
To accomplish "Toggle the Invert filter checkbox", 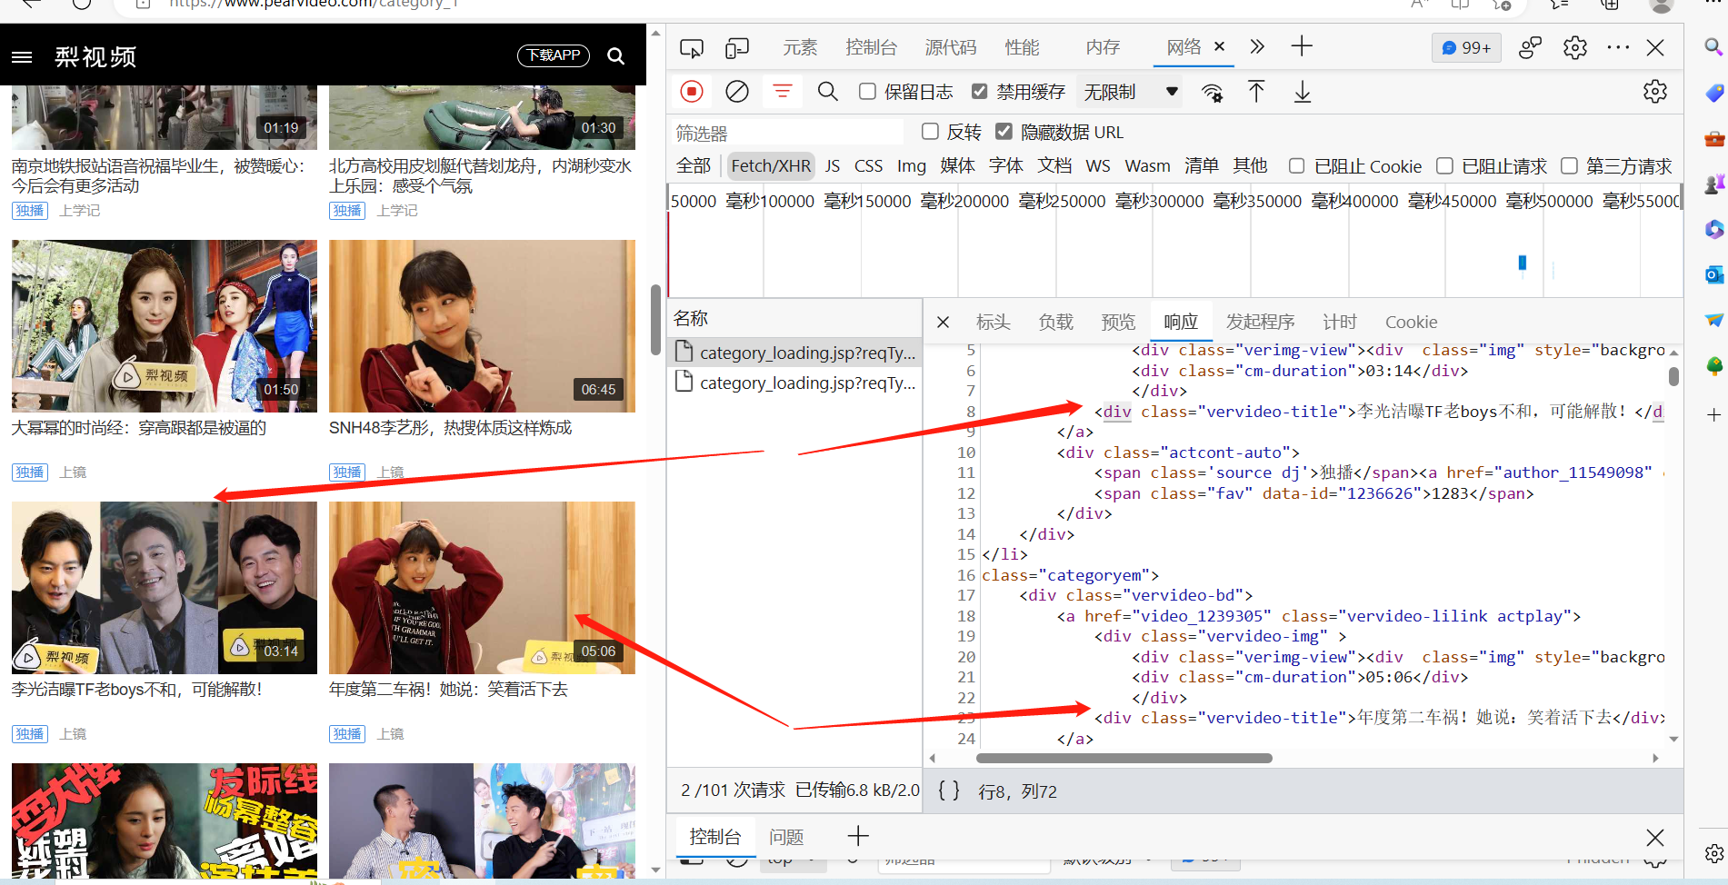I will tap(930, 132).
